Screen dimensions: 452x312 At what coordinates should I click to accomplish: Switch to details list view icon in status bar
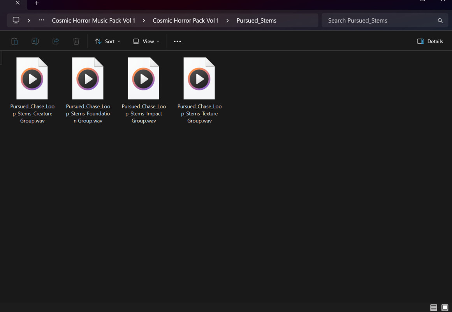click(x=434, y=308)
